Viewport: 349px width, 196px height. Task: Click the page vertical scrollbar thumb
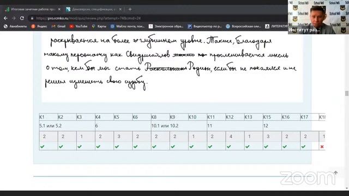347,93
